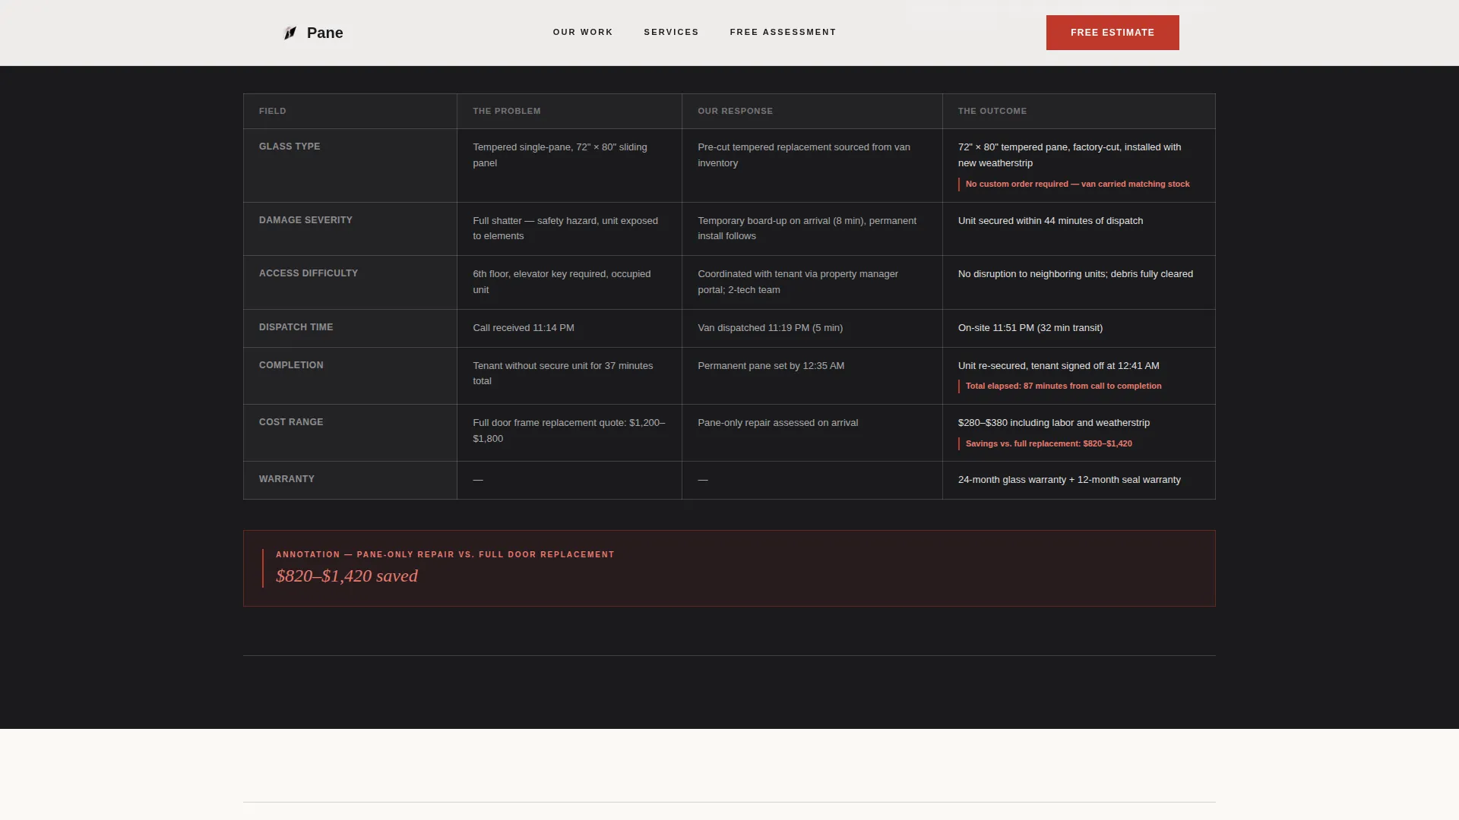
Task: Click the Free Estimate button
Action: point(1112,33)
